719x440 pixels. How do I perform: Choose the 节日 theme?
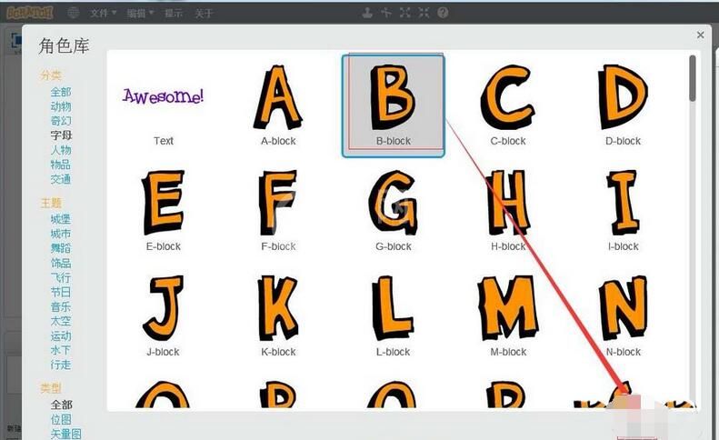61,292
